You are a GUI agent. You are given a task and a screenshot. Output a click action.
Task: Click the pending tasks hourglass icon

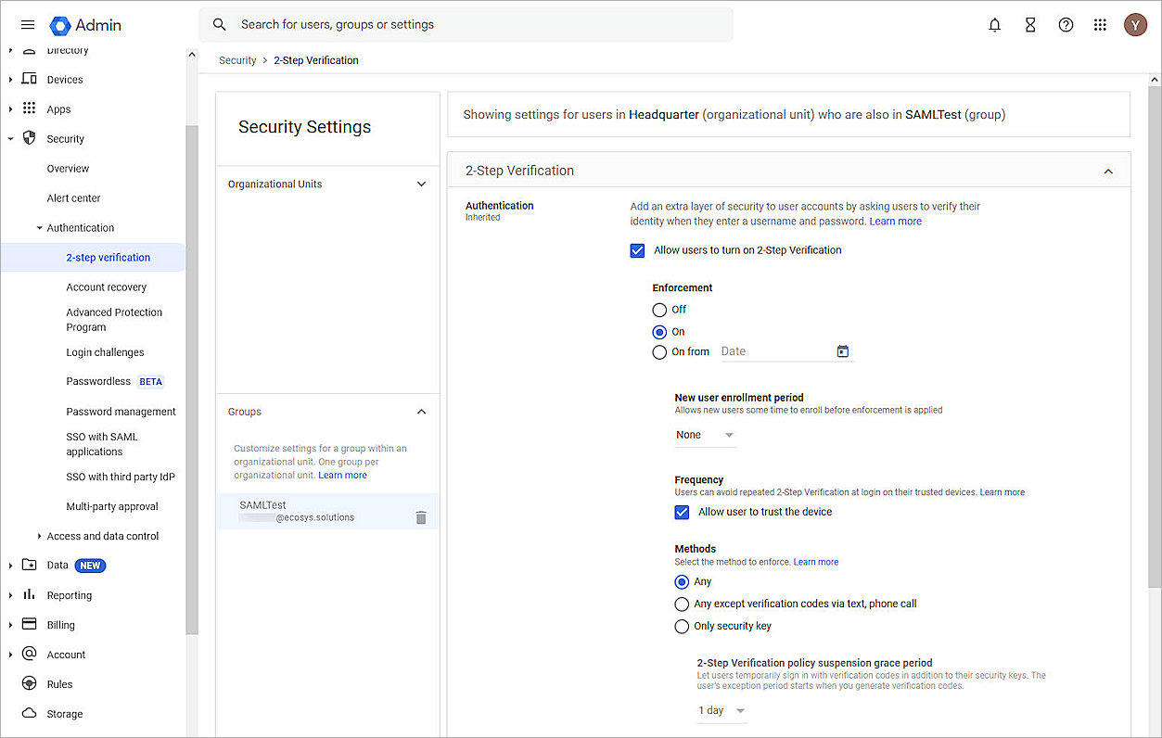[x=1029, y=25]
